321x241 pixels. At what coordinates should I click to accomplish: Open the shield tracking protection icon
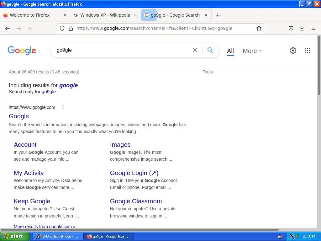coord(62,28)
